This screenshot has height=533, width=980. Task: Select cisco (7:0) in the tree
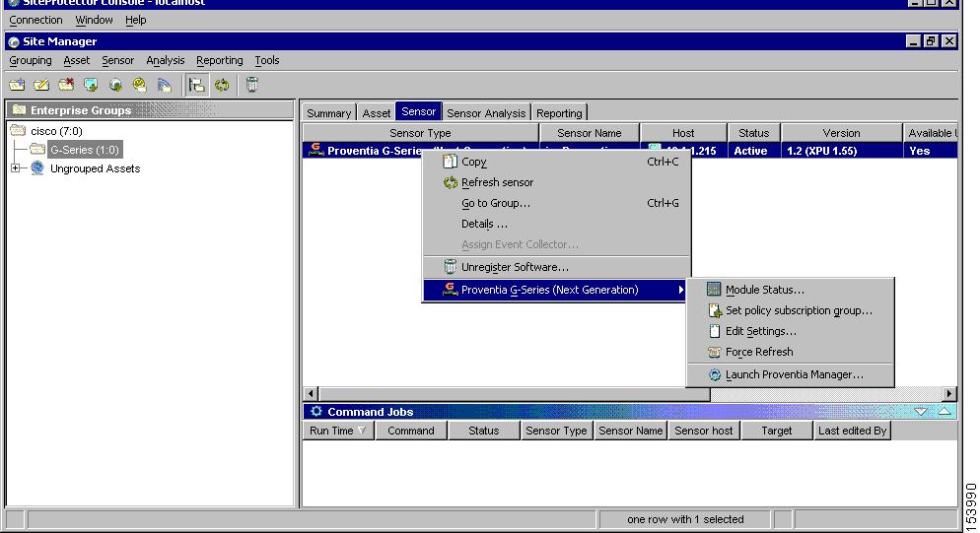click(x=56, y=131)
